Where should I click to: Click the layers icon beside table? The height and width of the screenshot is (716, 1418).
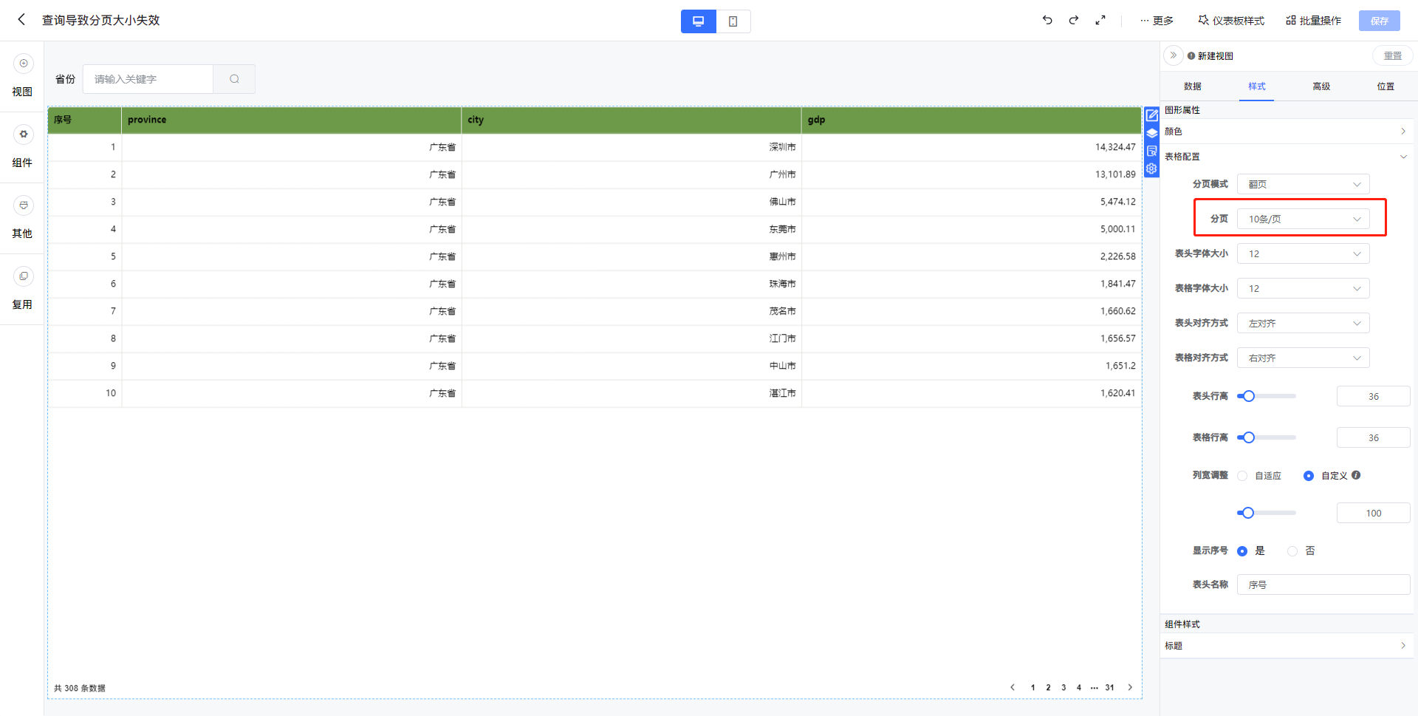coord(1151,134)
